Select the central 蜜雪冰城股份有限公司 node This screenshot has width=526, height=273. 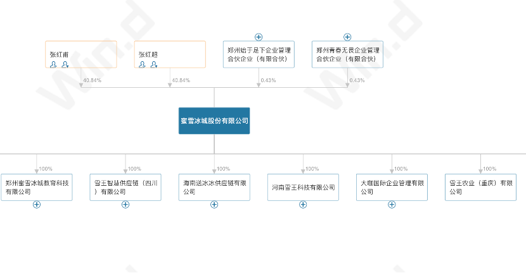[x=214, y=121]
